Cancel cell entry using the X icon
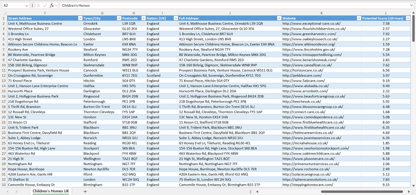 (x=39, y=5)
